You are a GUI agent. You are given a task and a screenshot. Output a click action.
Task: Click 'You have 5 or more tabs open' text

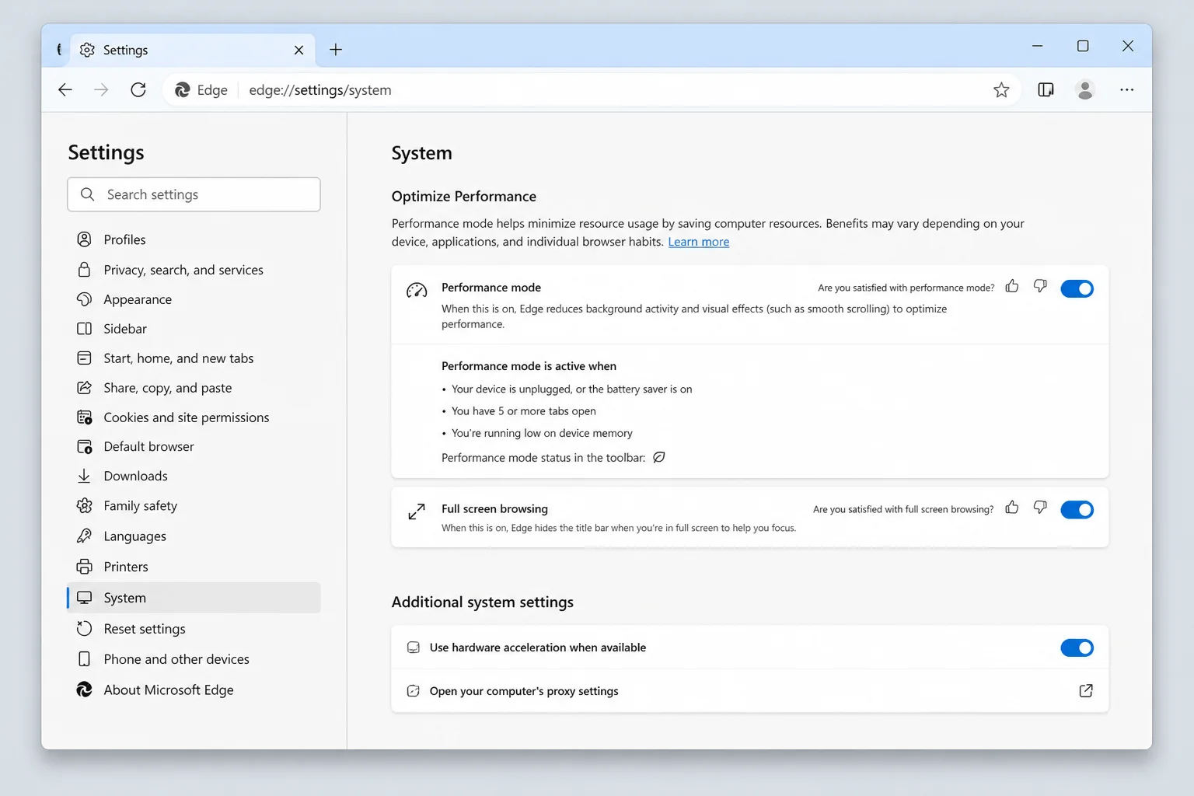click(524, 411)
